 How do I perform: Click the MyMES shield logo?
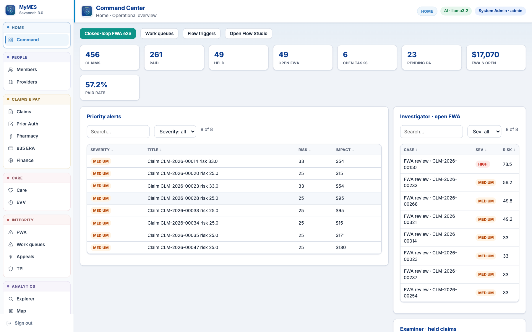click(10, 10)
